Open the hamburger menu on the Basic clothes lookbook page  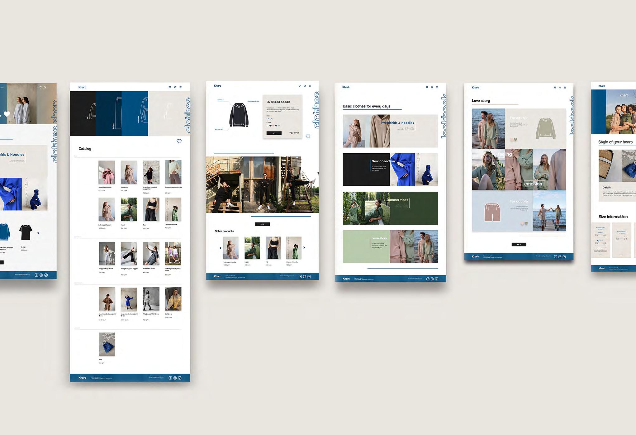pyautogui.click(x=437, y=87)
